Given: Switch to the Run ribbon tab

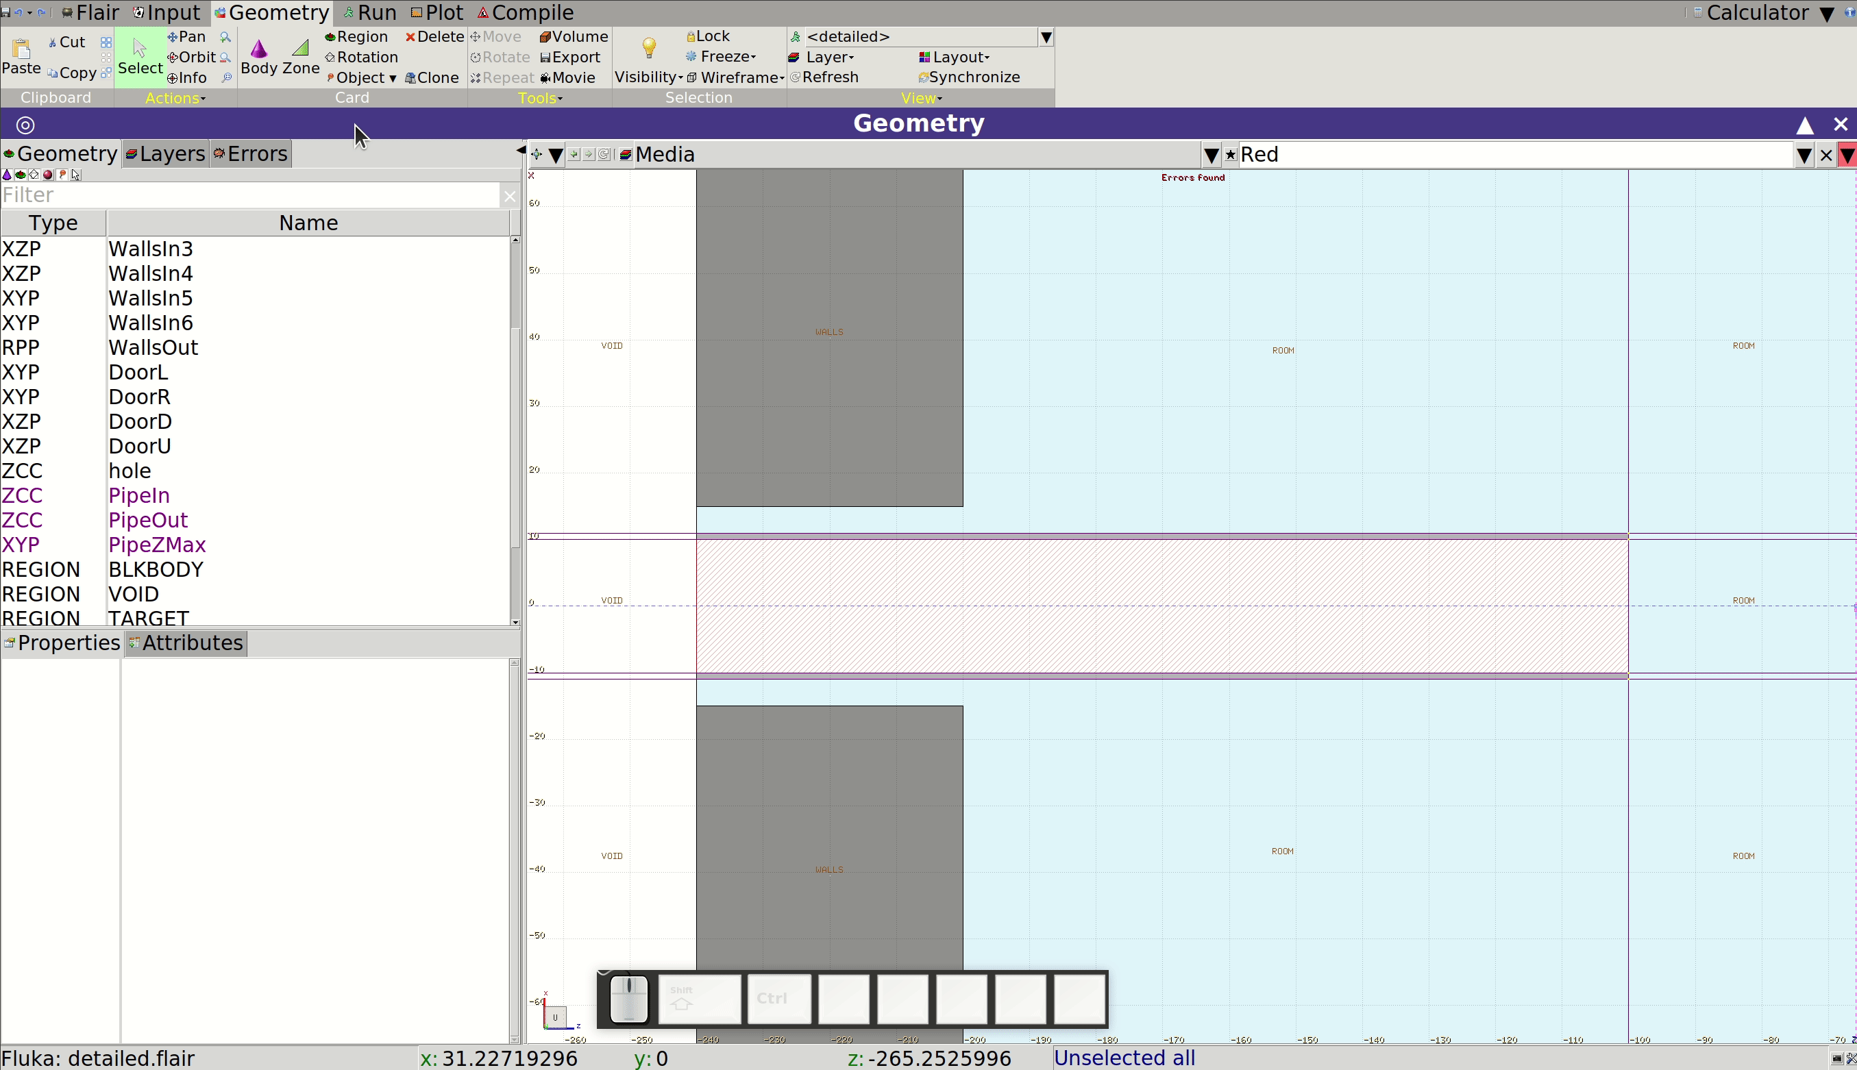Looking at the screenshot, I should click(370, 12).
